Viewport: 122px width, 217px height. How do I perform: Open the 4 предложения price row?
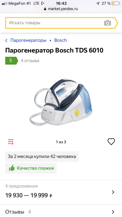tap(61, 192)
